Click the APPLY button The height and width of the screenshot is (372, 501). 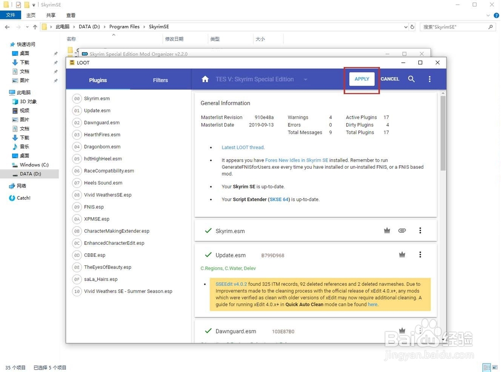pos(362,79)
